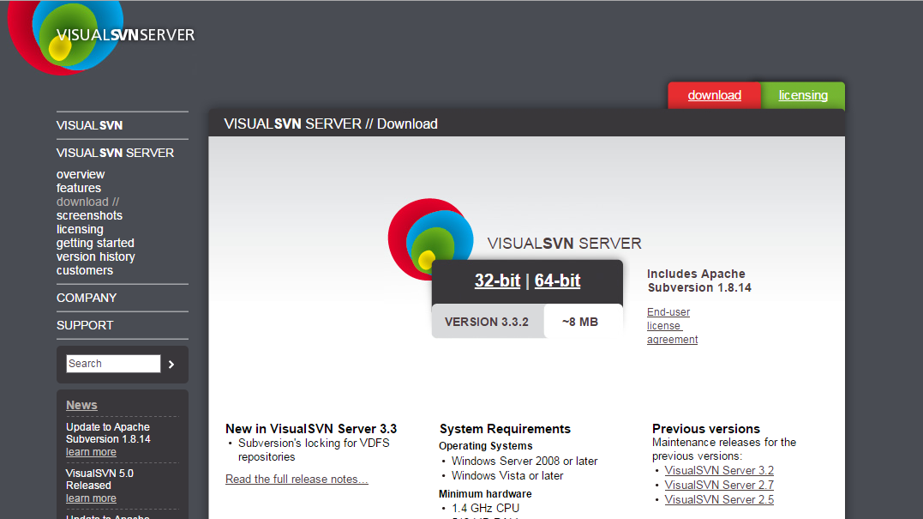Download the 32-bit installer
The height and width of the screenshot is (519, 923).
[497, 281]
